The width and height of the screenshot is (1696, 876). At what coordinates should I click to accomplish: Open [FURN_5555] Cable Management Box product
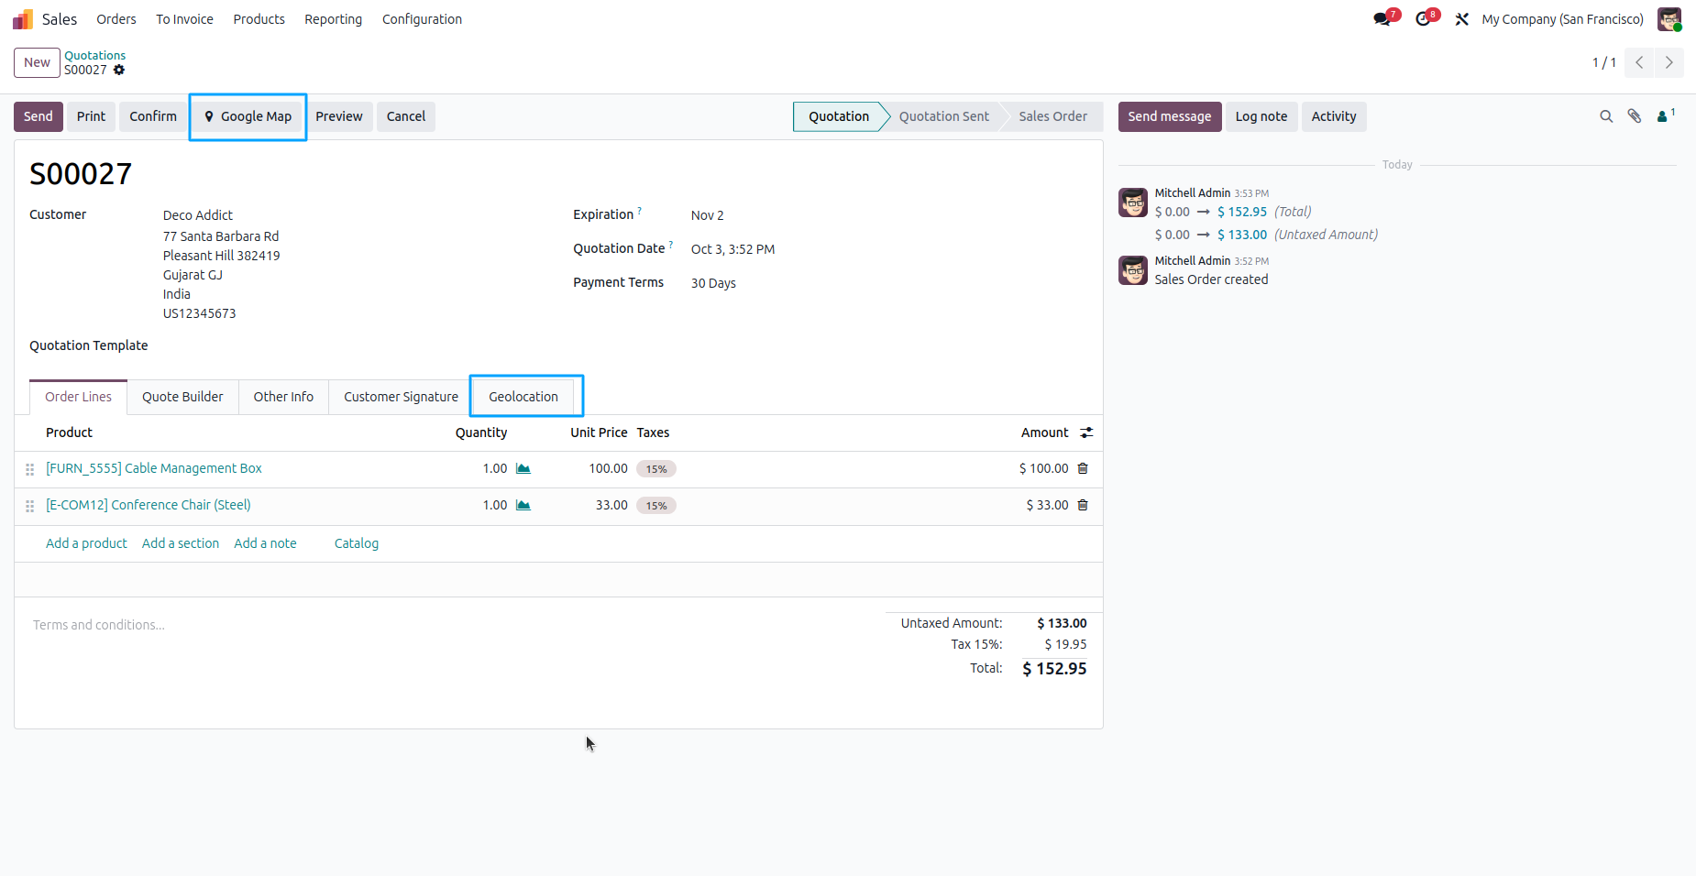(x=154, y=468)
